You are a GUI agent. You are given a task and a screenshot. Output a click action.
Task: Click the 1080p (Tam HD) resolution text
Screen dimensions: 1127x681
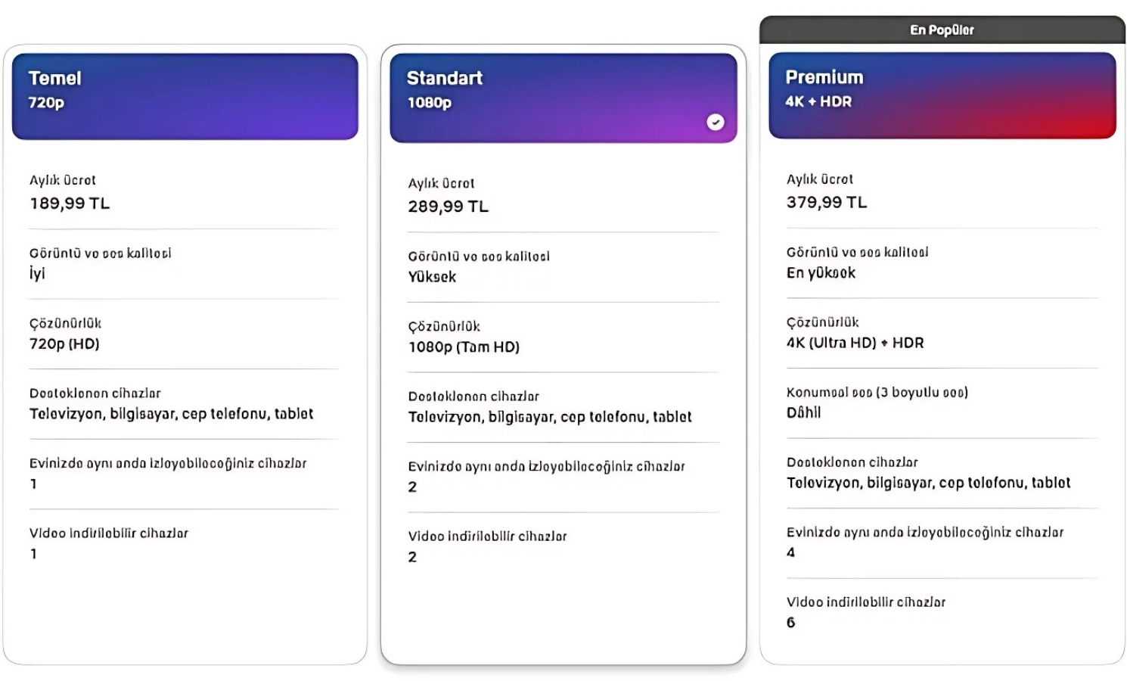(x=464, y=347)
